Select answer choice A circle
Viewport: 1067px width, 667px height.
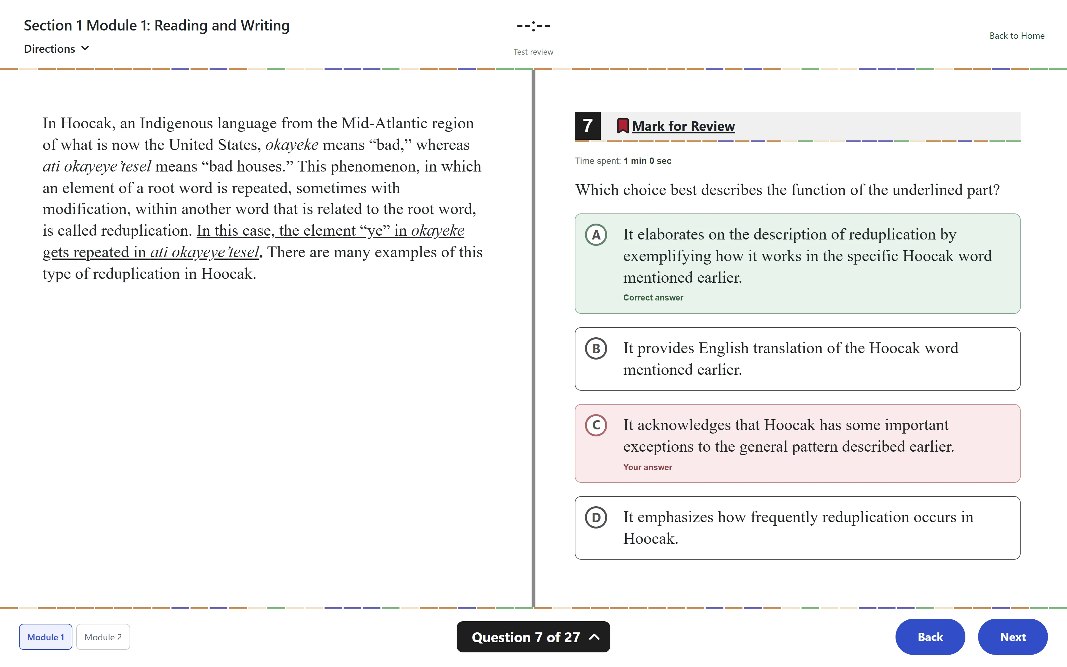pyautogui.click(x=596, y=235)
